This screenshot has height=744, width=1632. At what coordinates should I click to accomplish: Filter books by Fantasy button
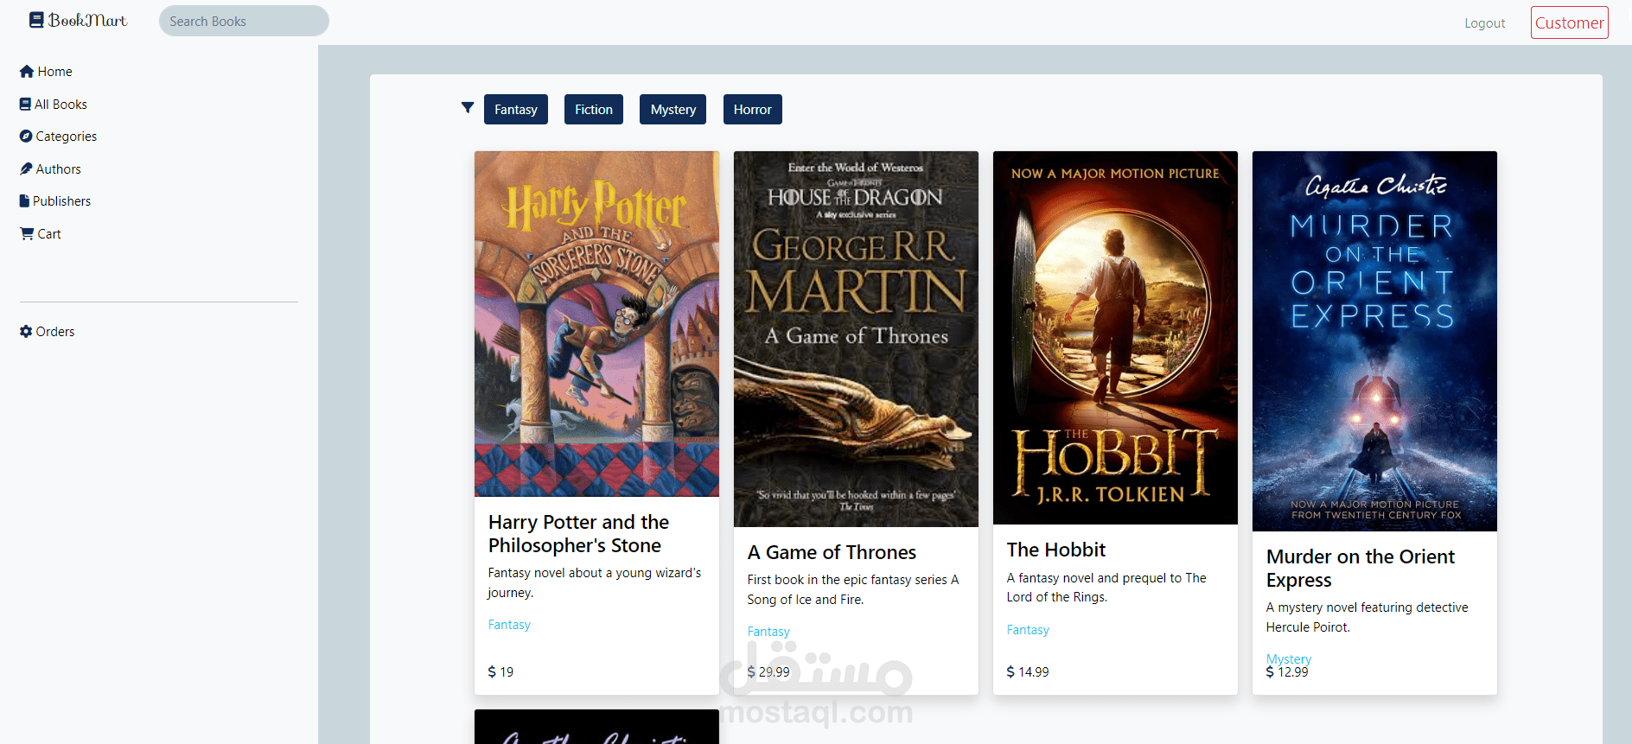[516, 109]
